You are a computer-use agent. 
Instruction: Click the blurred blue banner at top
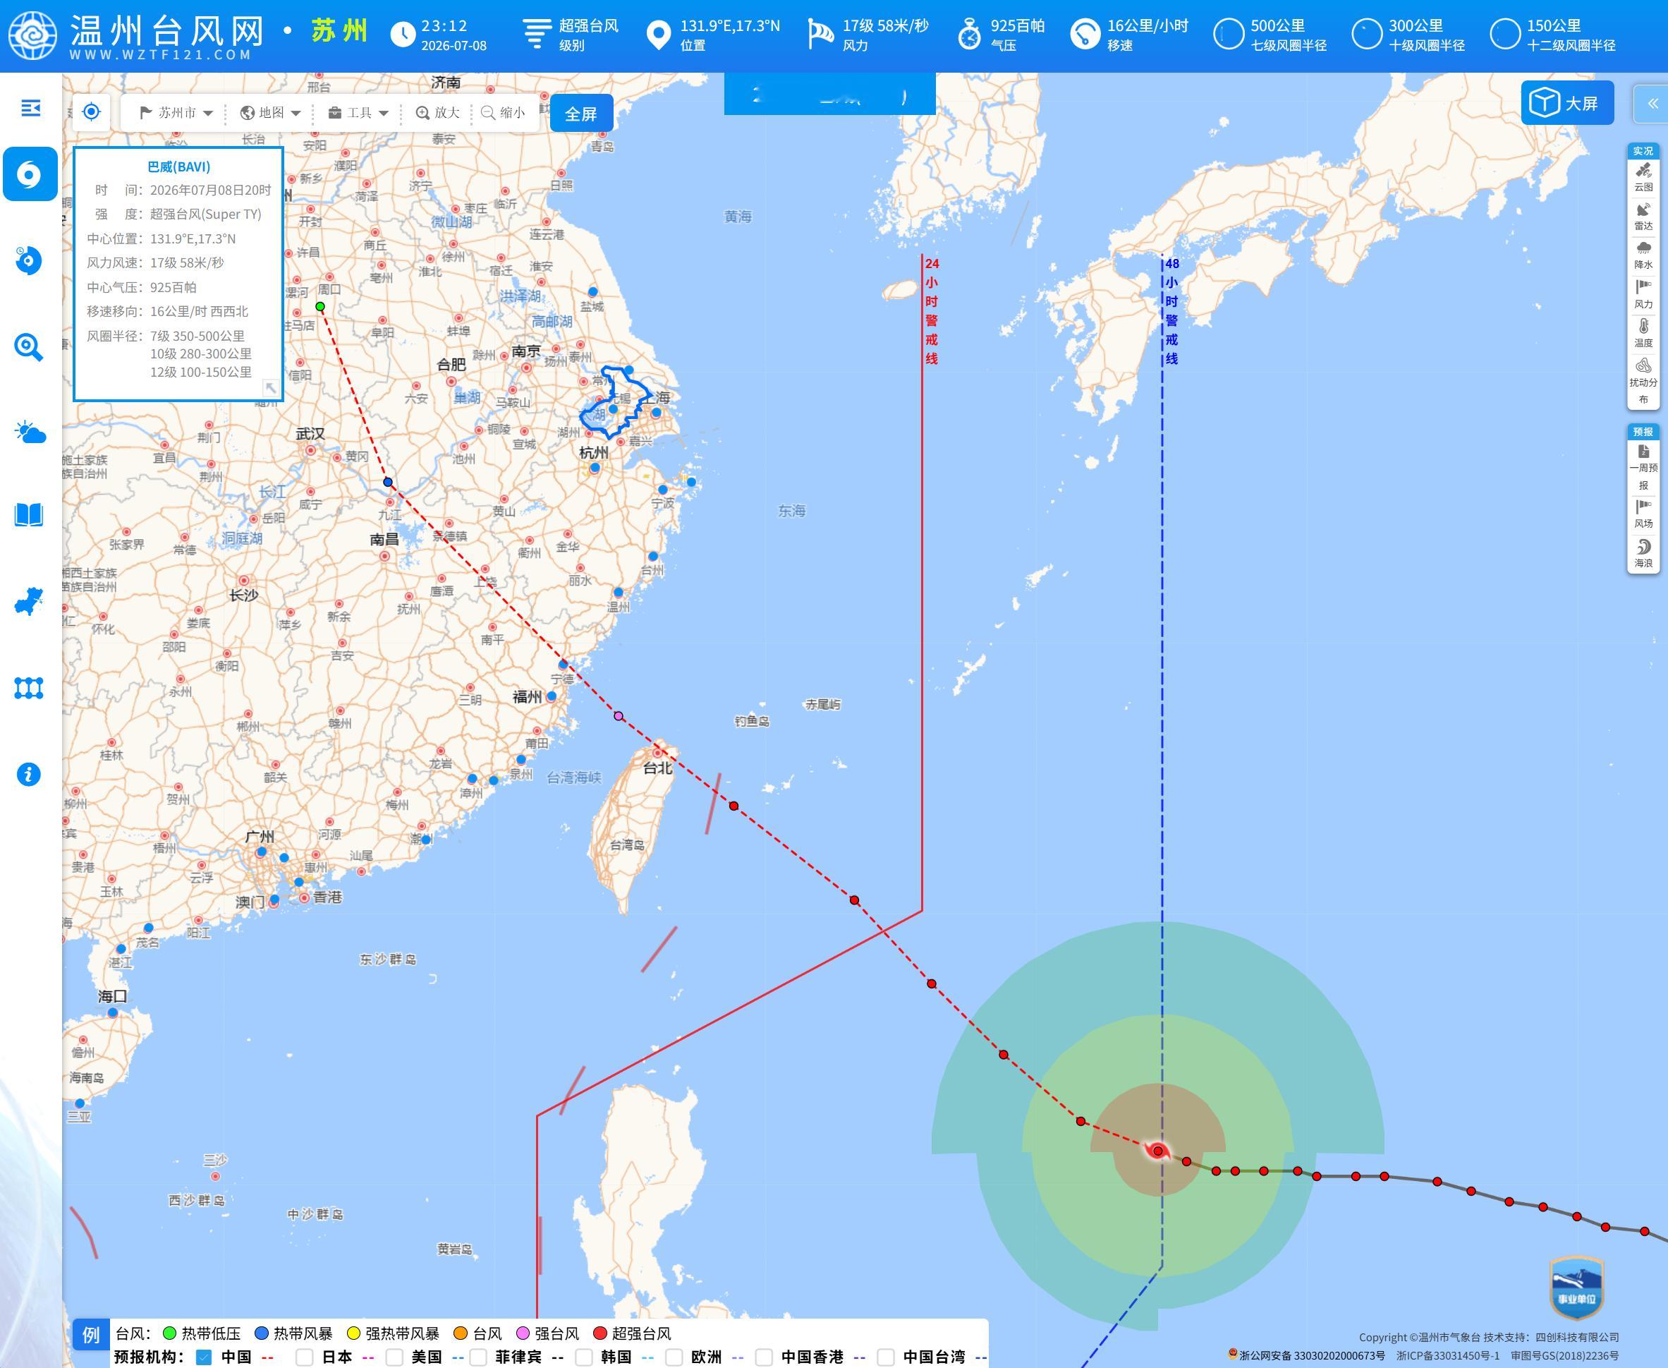point(830,94)
